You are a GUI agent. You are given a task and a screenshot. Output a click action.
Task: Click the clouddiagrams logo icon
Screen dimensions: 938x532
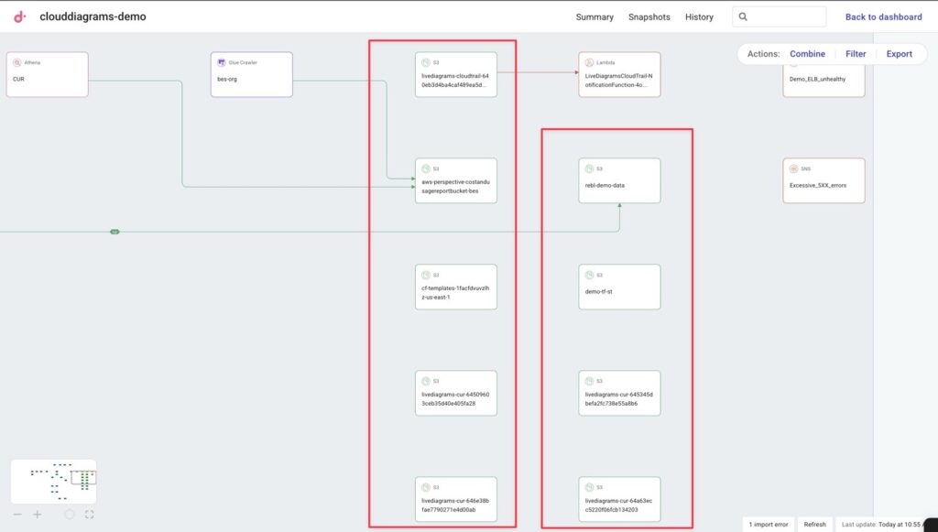click(19, 16)
